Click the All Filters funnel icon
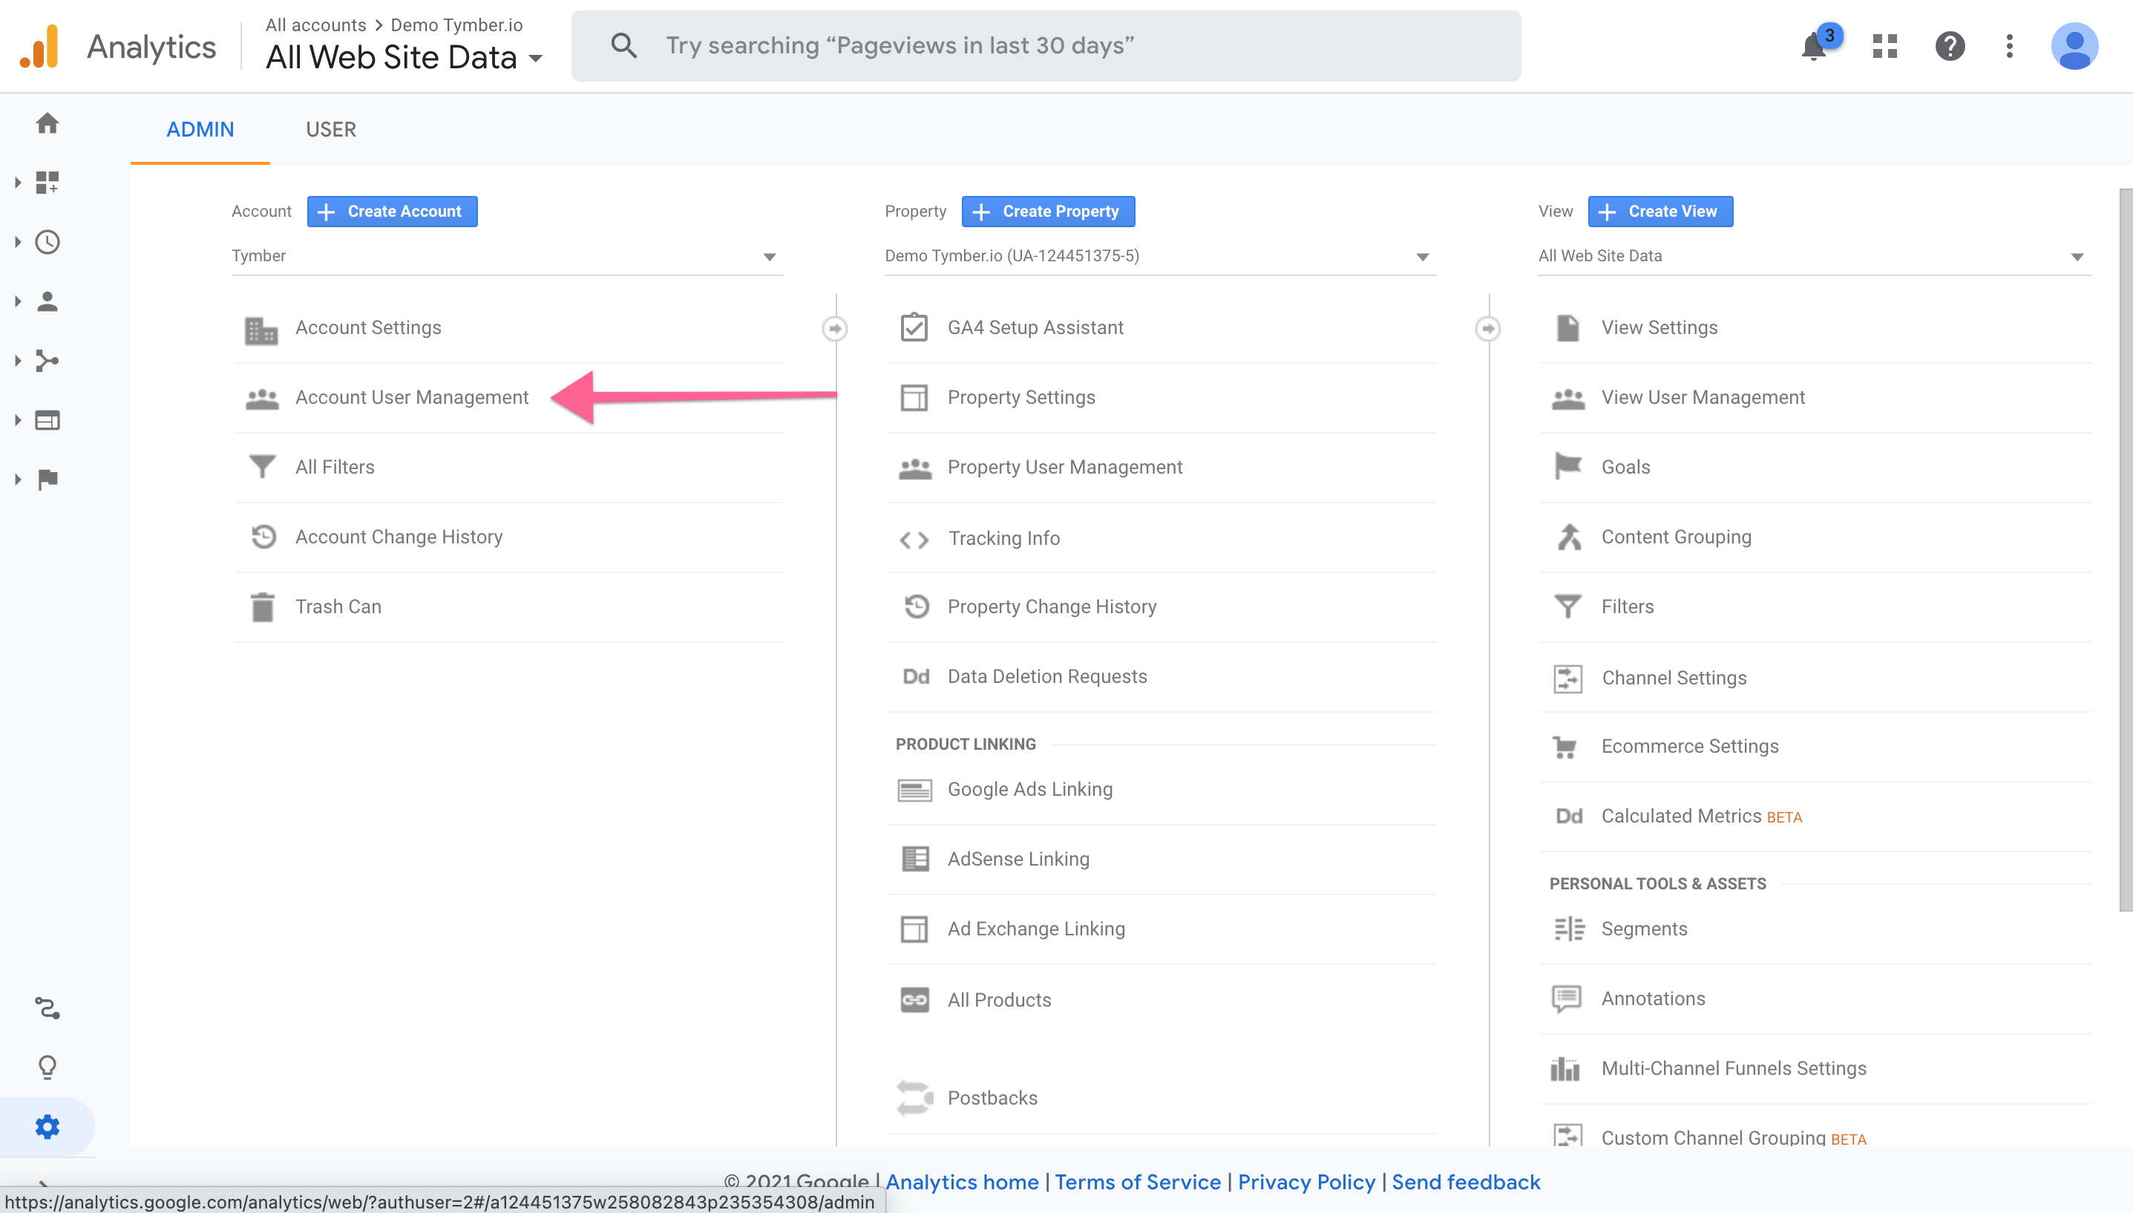The height and width of the screenshot is (1213, 2133). (262, 466)
